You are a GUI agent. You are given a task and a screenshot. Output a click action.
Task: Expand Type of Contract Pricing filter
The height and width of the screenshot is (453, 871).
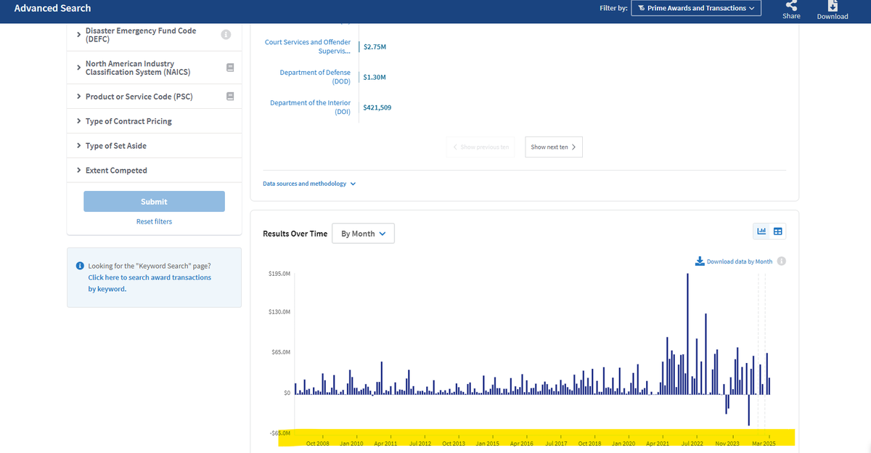154,121
